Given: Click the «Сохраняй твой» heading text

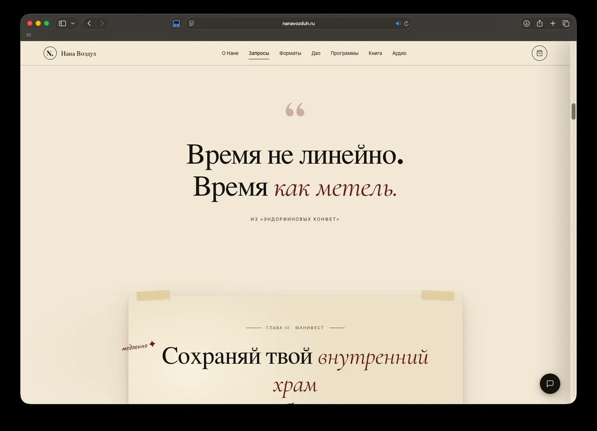Looking at the screenshot, I should [237, 356].
